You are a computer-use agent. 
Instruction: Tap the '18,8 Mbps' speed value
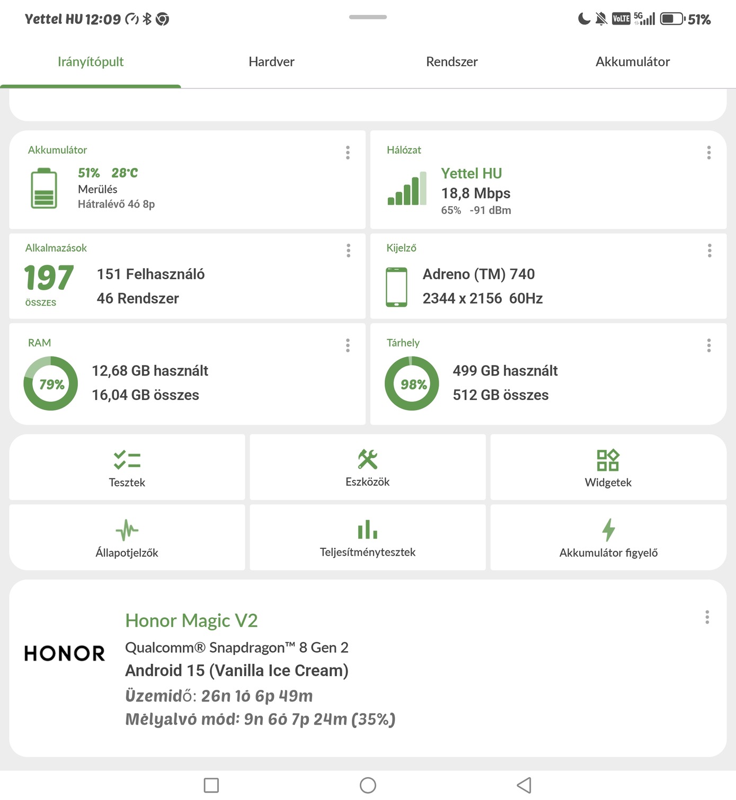pyautogui.click(x=476, y=193)
